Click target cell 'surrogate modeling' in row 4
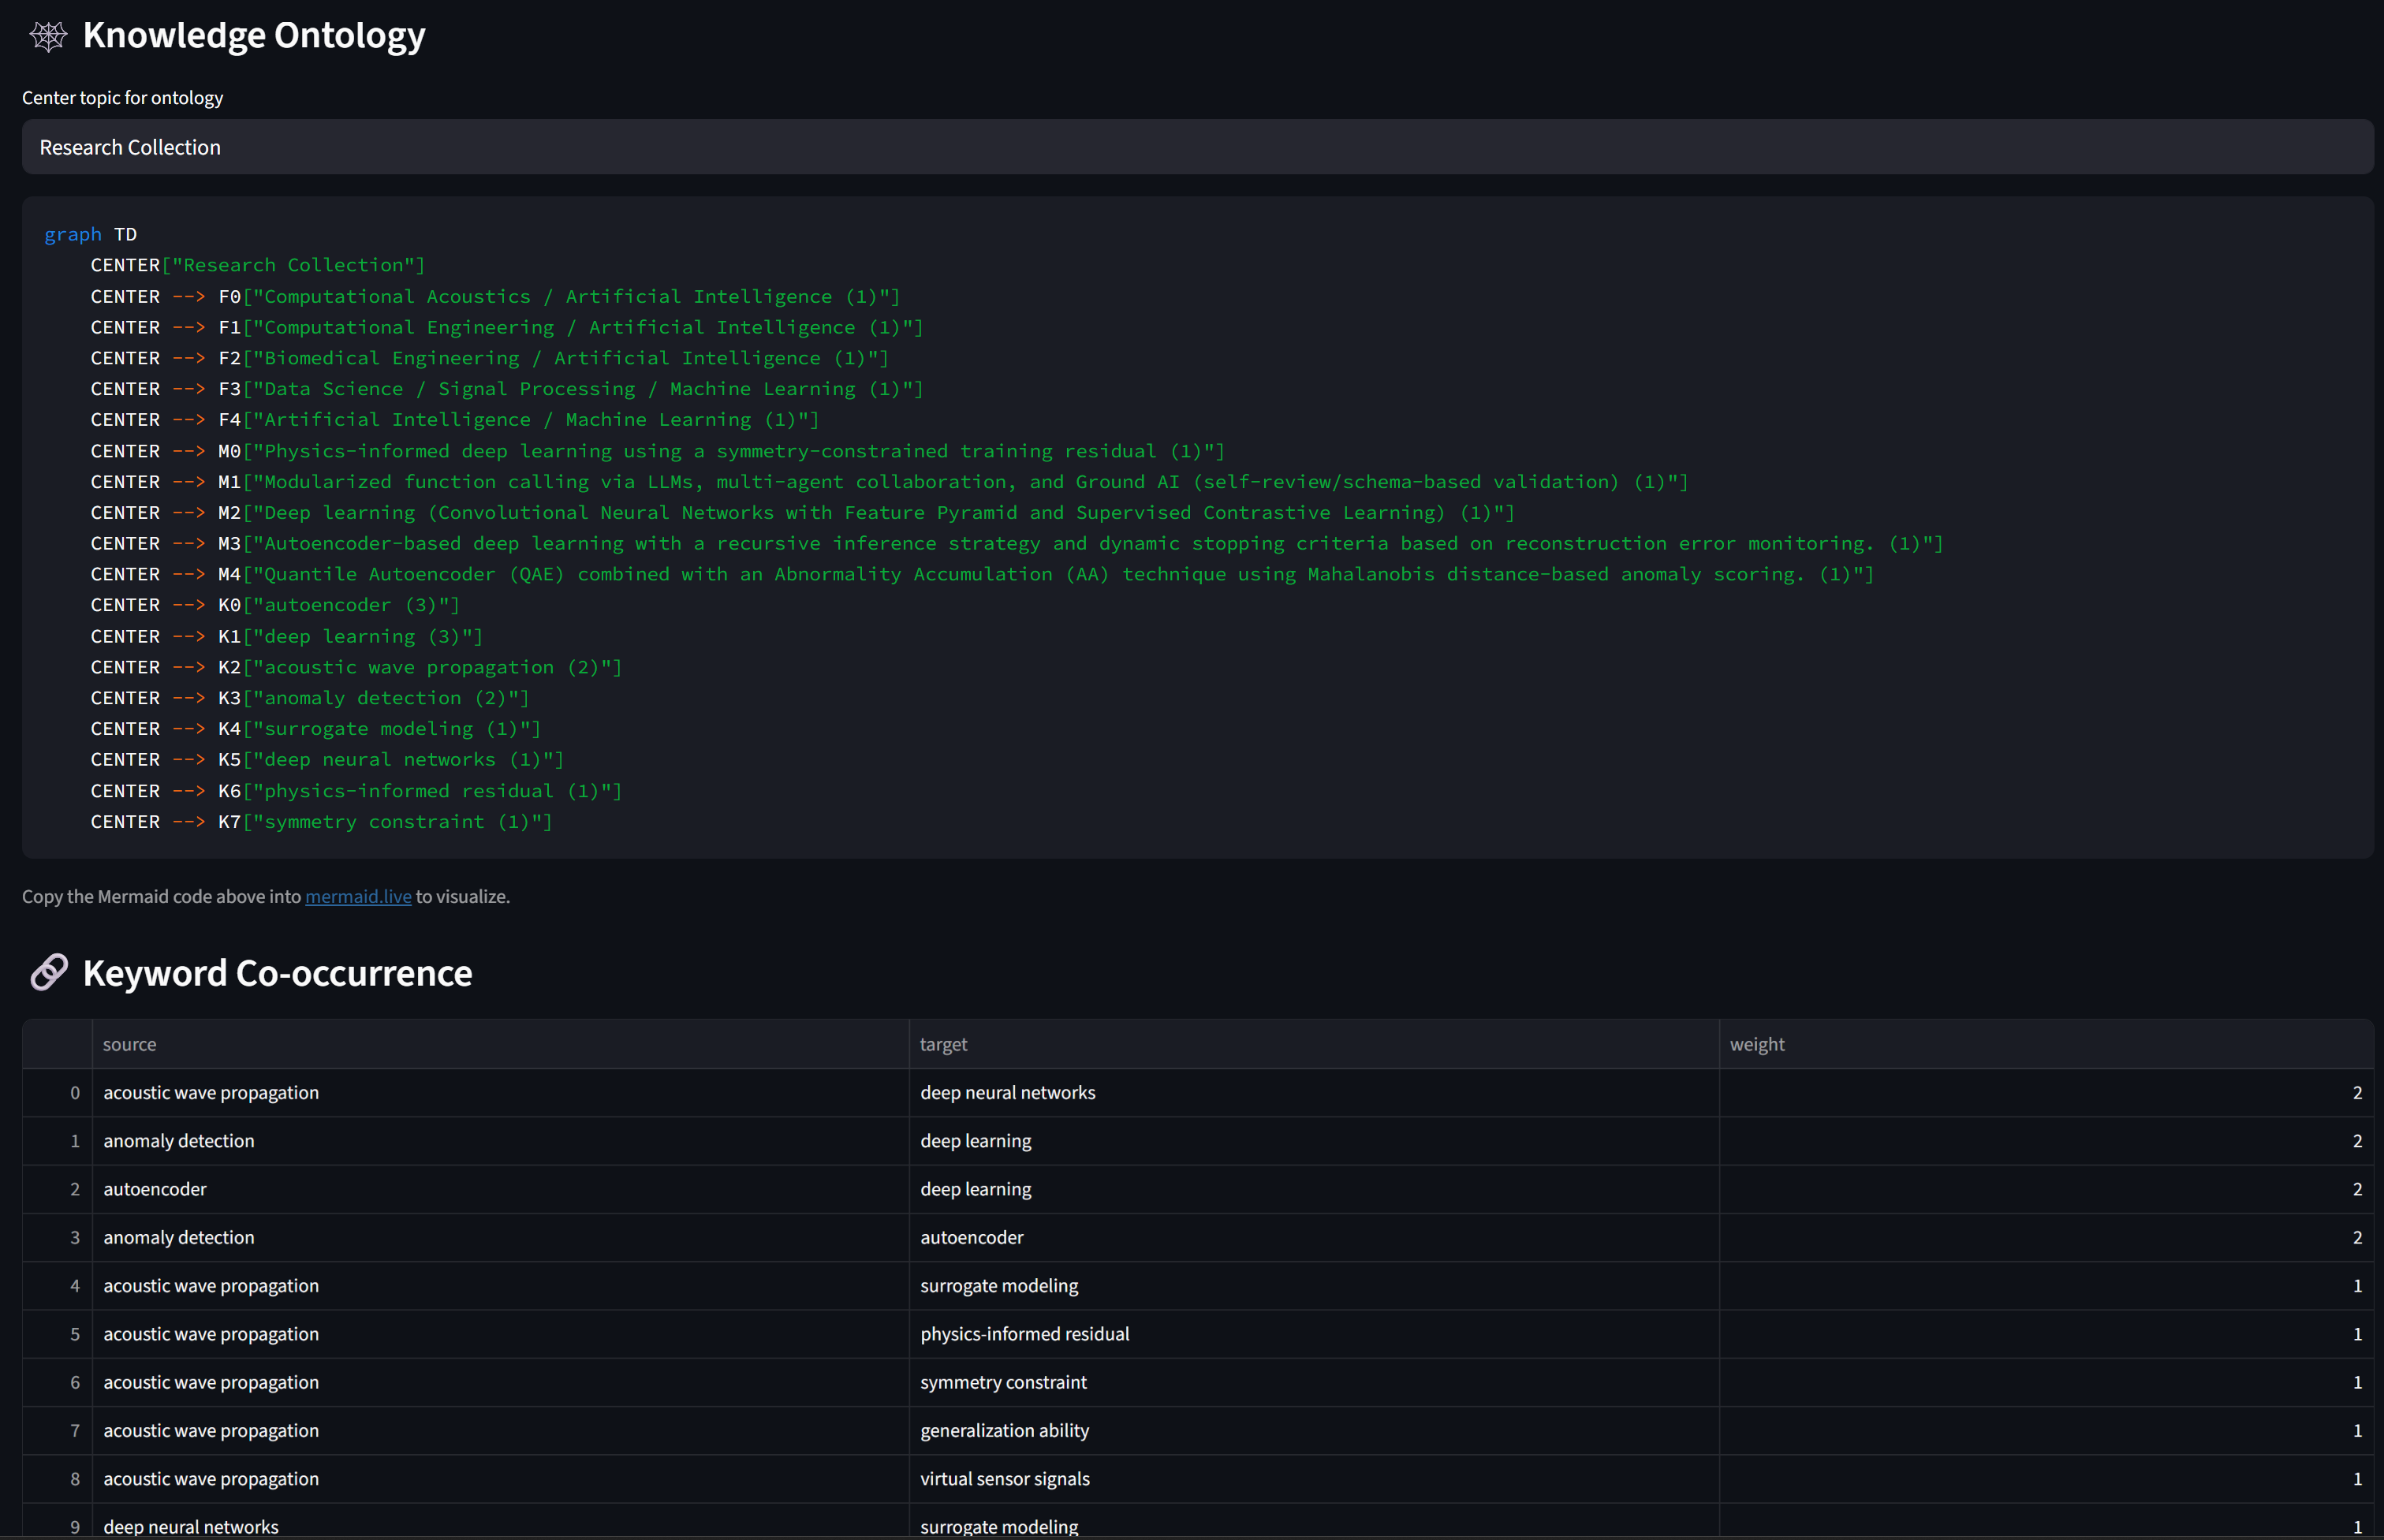 pos(1314,1286)
